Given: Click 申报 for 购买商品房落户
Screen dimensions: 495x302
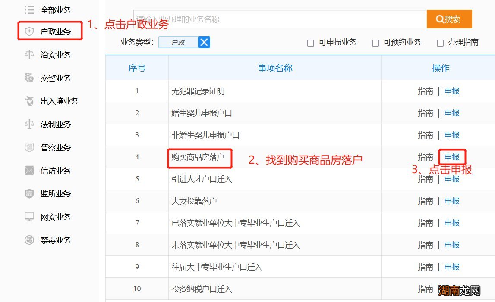Looking at the screenshot, I should [x=451, y=157].
